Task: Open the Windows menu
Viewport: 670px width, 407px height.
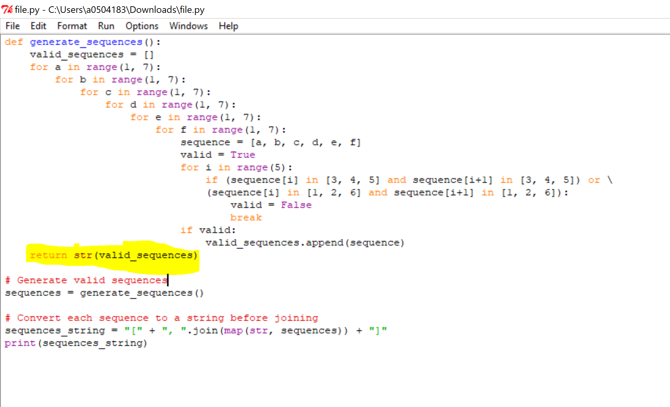Action: 188,26
